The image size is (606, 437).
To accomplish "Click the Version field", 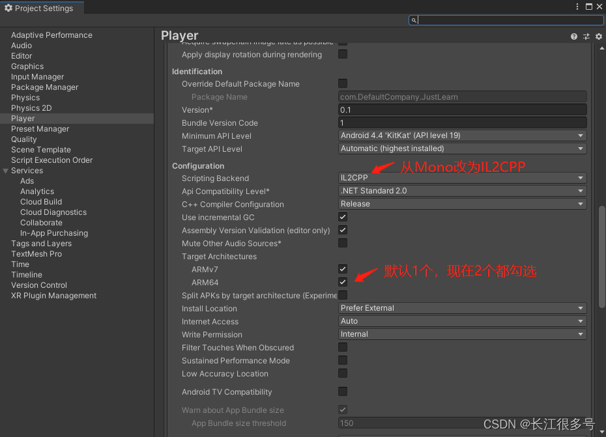I will [462, 109].
